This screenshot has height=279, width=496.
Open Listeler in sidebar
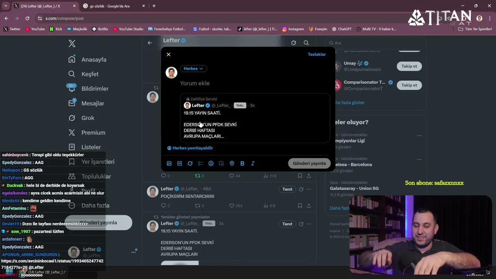[84, 147]
